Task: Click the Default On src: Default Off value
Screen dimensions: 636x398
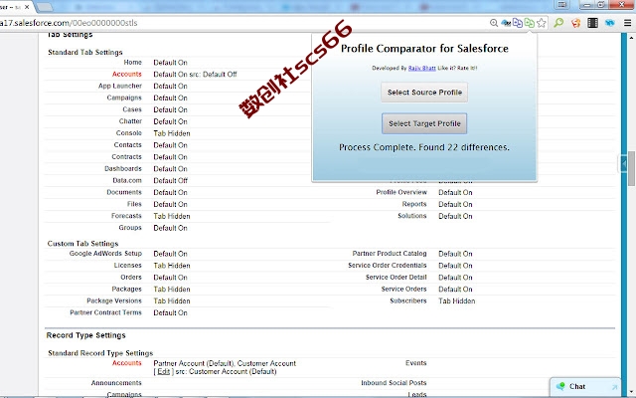Action: [x=195, y=75]
